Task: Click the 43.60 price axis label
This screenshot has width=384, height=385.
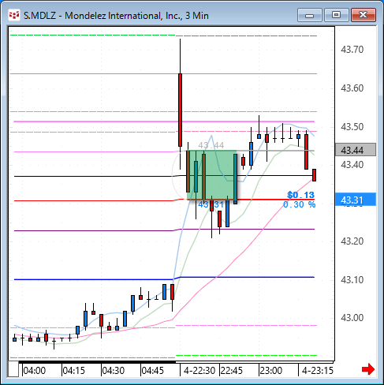Action: [x=352, y=88]
